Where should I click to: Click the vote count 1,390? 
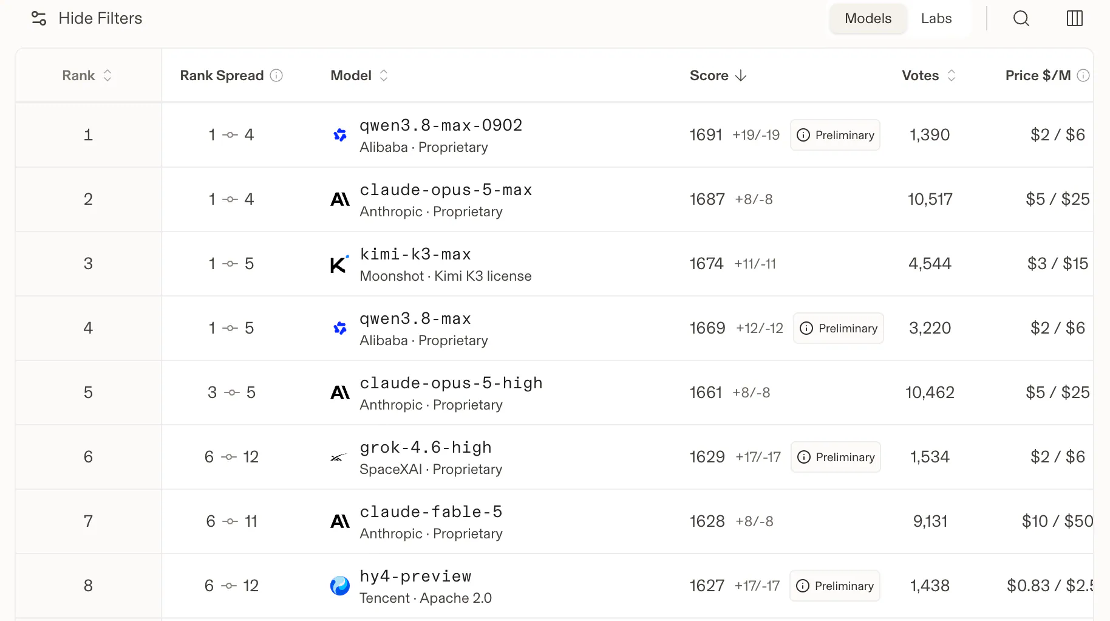pos(930,135)
